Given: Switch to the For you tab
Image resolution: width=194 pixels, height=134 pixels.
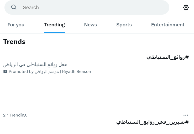Looking at the screenshot, I should tap(16, 25).
